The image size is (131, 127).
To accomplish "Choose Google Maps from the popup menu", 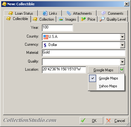I will pyautogui.click(x=106, y=78).
